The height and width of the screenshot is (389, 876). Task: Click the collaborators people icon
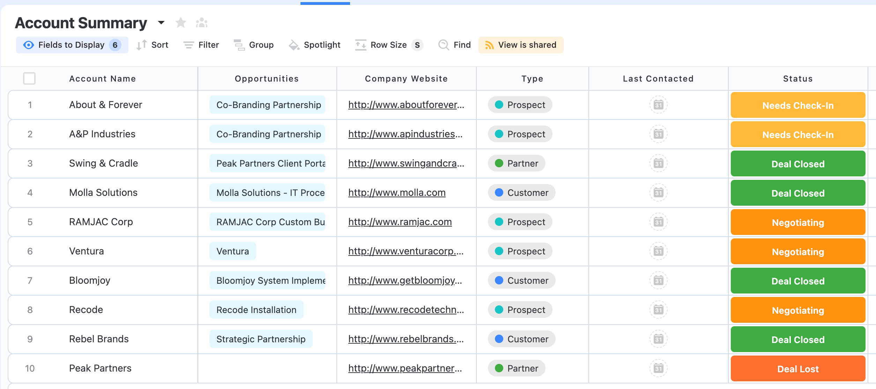202,23
